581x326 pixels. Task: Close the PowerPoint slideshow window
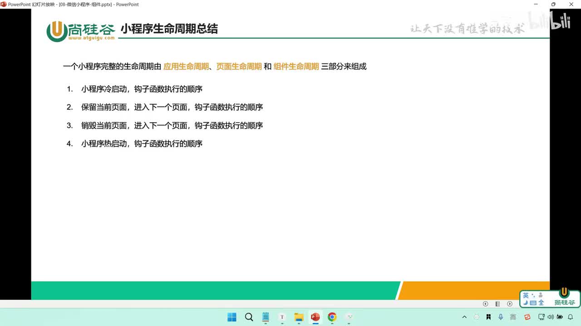(571, 4)
